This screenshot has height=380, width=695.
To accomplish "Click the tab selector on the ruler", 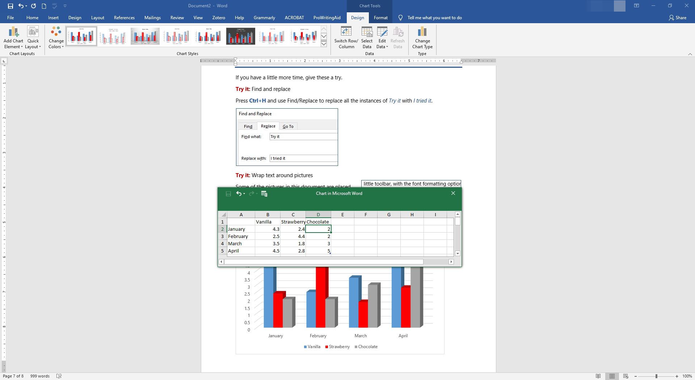I will click(x=4, y=61).
